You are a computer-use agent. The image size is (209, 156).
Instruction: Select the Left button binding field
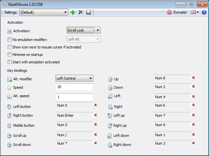click(74, 106)
